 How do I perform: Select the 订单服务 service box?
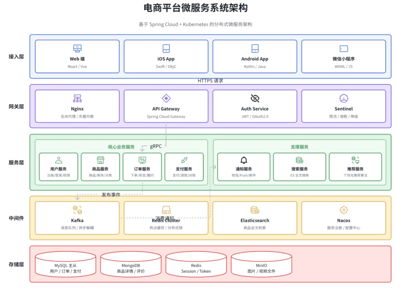(x=142, y=167)
